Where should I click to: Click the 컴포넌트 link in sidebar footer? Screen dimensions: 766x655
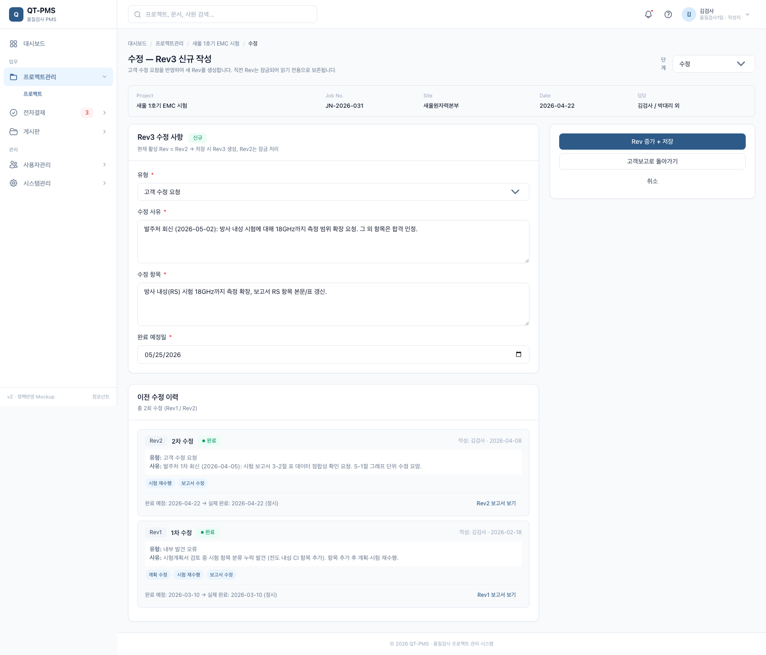[101, 397]
